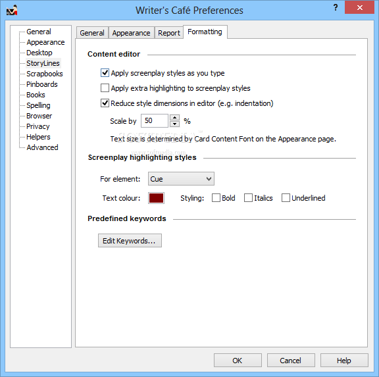379x377 pixels.
Task: Open Privacy preferences category
Action: [x=38, y=126]
